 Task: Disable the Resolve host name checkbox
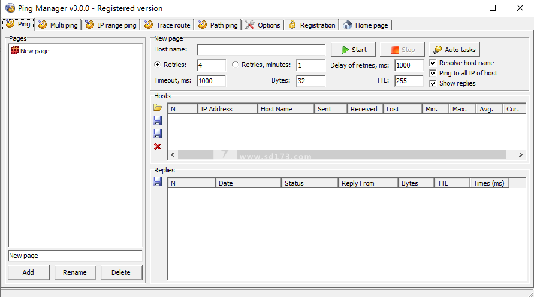pyautogui.click(x=433, y=63)
